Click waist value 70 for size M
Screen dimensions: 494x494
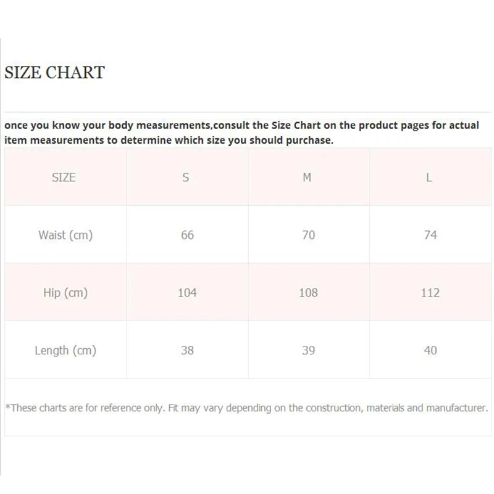tap(308, 235)
